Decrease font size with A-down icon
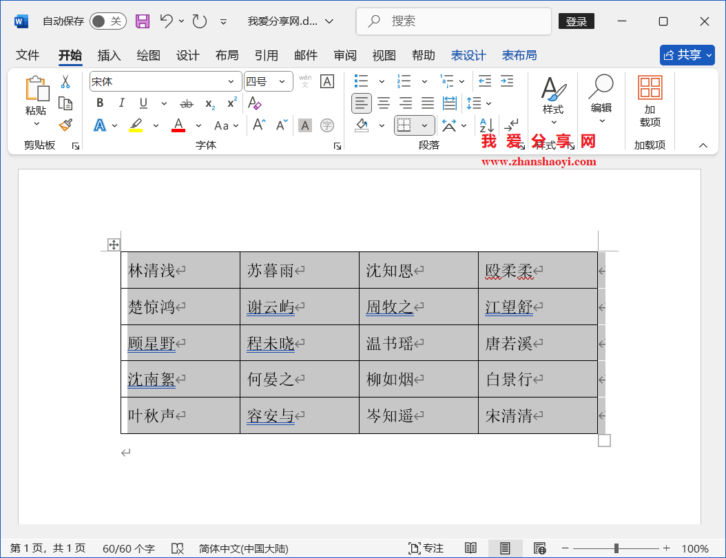Image resolution: width=726 pixels, height=558 pixels. click(282, 125)
